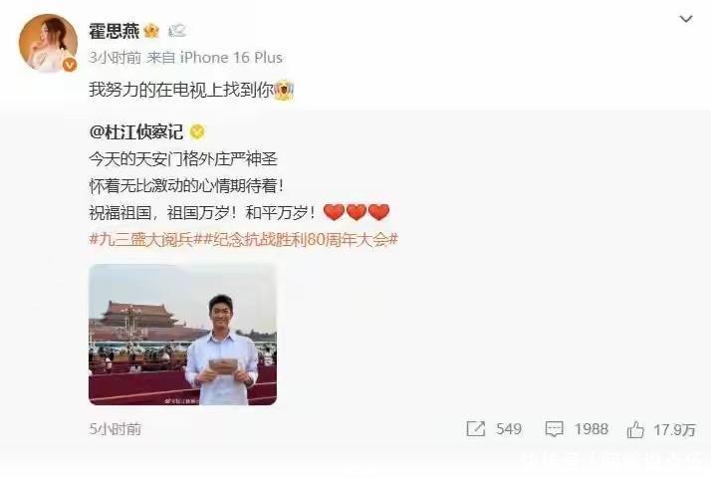Enlarge the Tiananmen photo thumbnail
This screenshot has width=711, height=477.
(x=183, y=335)
